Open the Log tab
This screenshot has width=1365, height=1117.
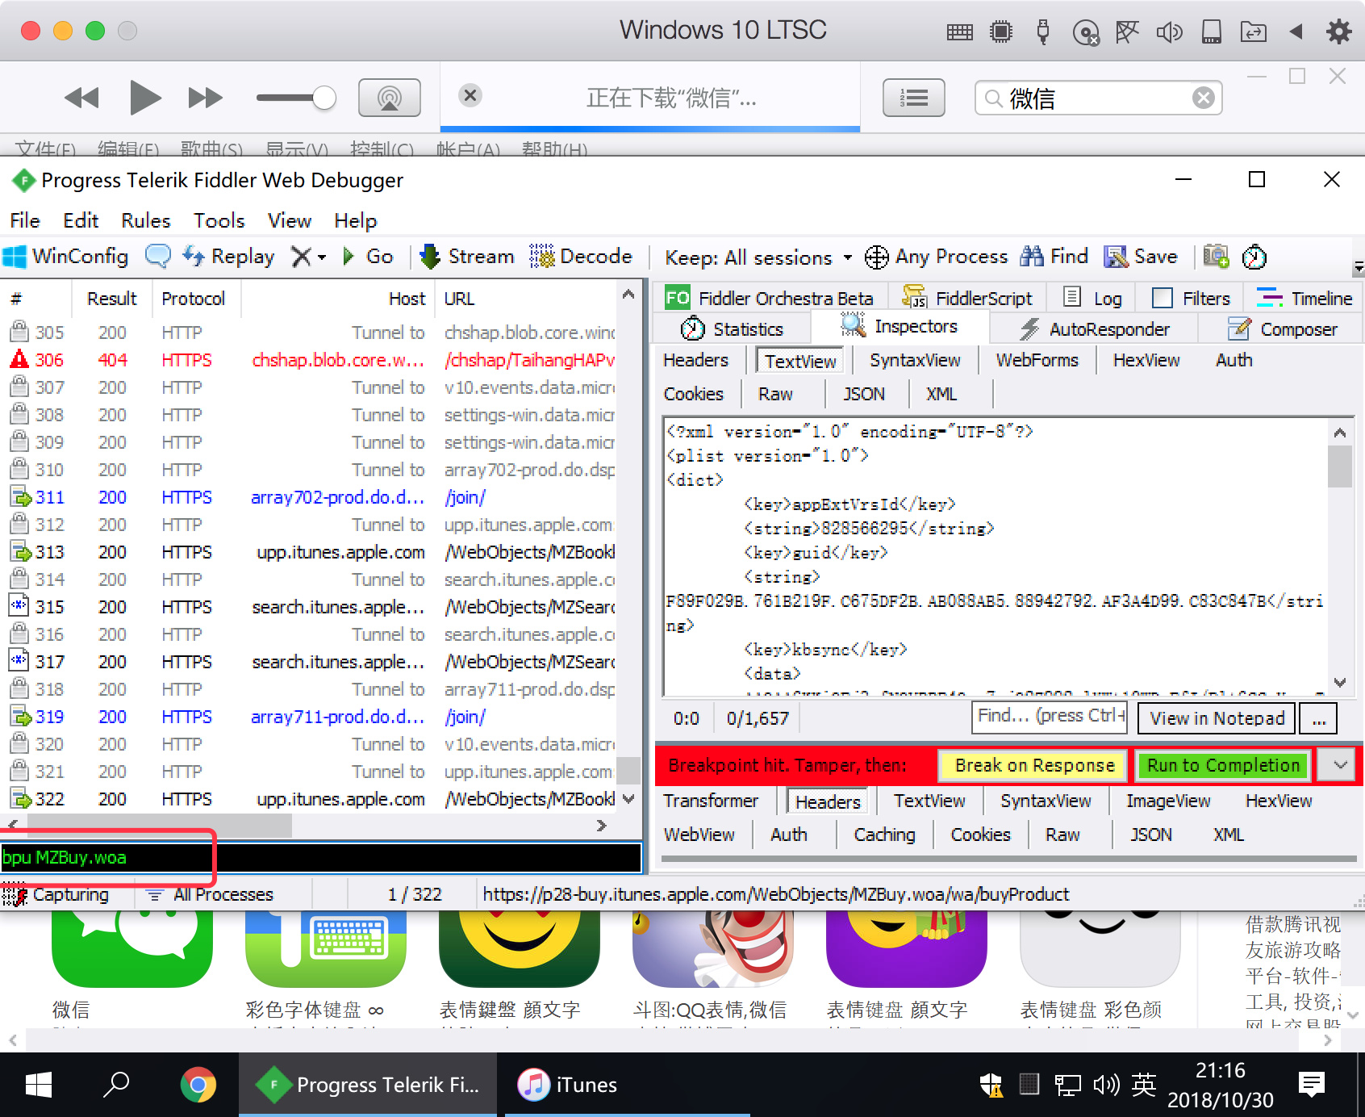(x=1093, y=299)
